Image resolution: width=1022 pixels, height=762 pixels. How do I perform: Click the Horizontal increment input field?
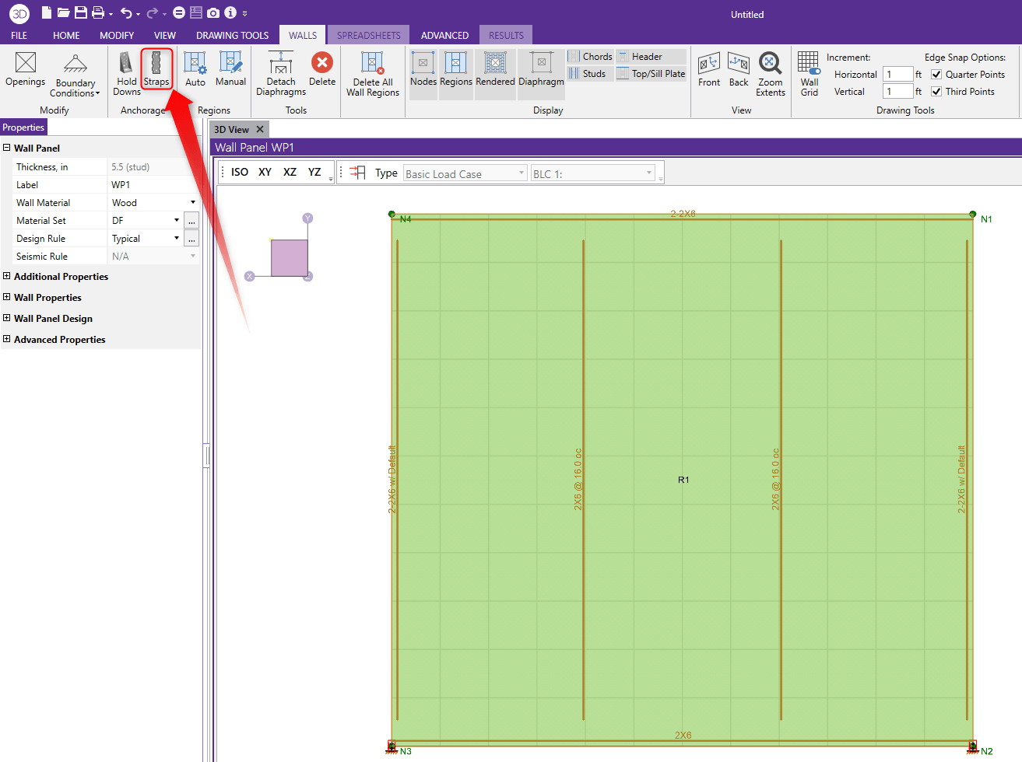897,75
